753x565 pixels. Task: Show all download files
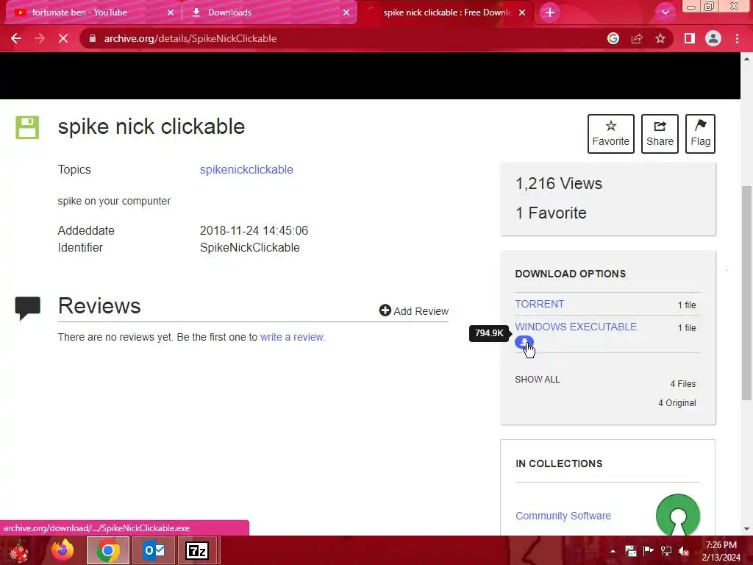538,379
